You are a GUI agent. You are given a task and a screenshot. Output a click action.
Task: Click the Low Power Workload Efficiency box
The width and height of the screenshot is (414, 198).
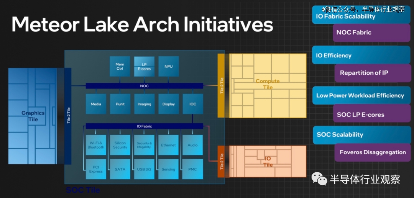(x=361, y=95)
